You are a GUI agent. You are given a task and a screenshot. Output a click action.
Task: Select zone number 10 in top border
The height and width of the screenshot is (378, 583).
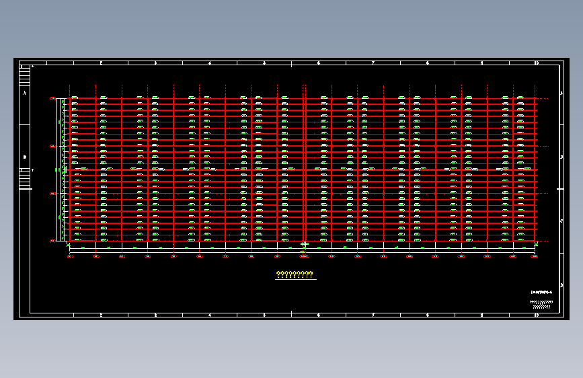536,63
